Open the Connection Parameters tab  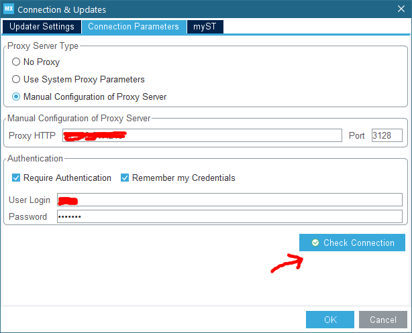[x=134, y=27]
